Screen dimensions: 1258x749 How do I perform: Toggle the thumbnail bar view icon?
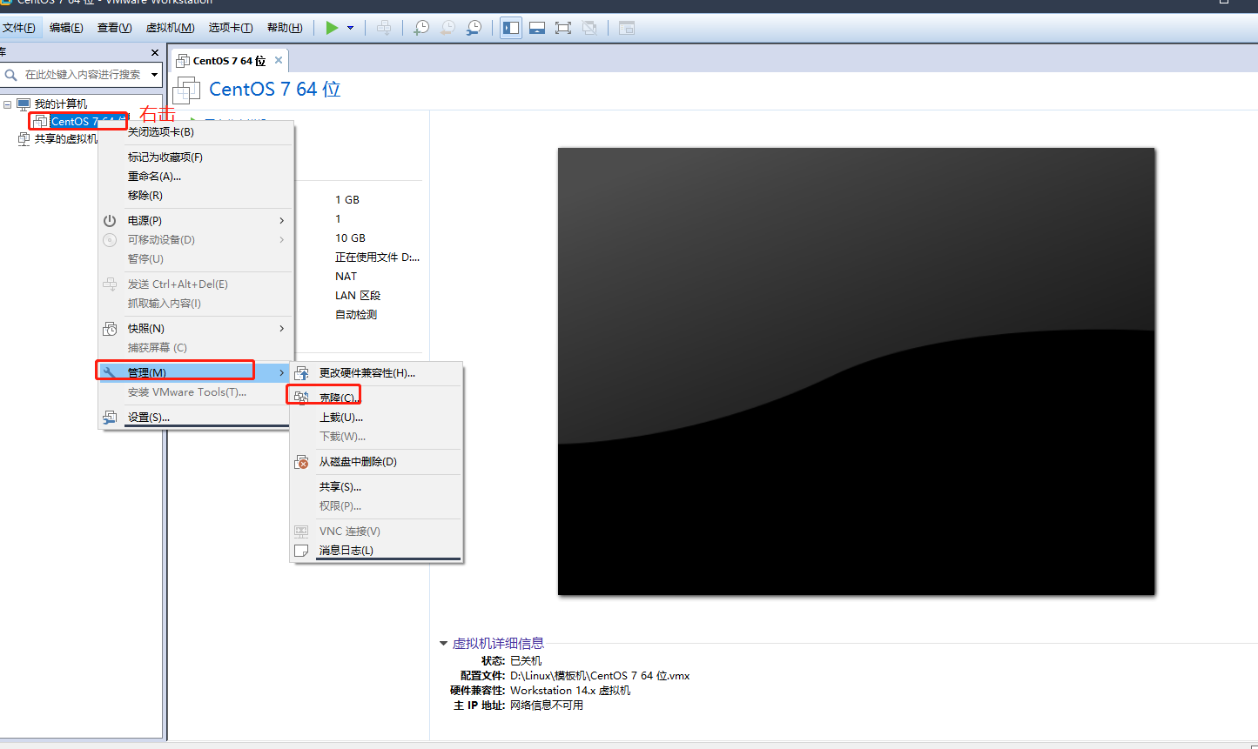[537, 28]
